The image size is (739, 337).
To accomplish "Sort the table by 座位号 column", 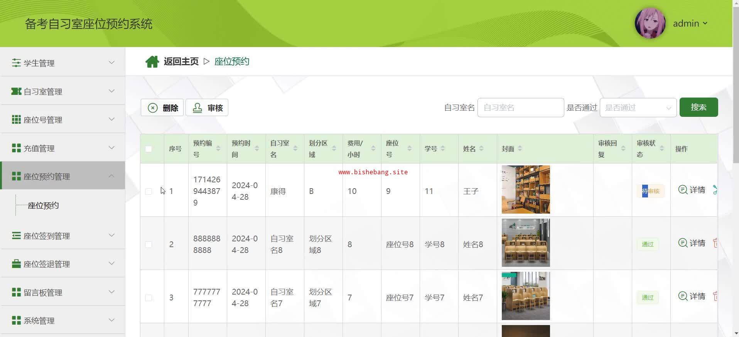I will [410, 149].
